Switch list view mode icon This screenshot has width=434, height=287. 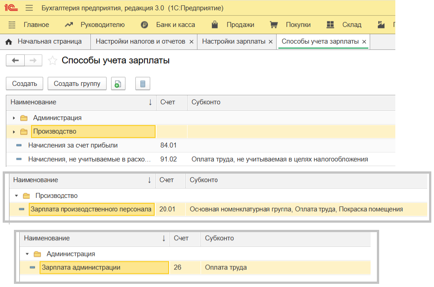click(143, 84)
